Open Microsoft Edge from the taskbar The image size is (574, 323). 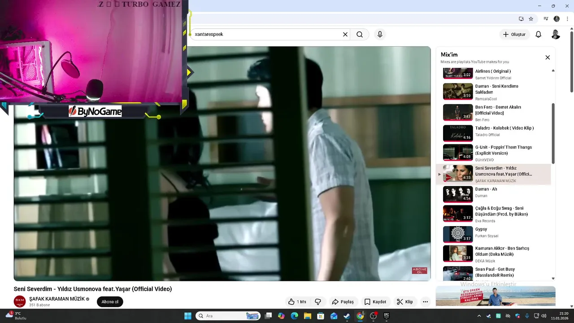[x=294, y=316]
